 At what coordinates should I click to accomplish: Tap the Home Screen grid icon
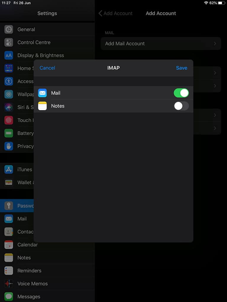[x=9, y=68]
